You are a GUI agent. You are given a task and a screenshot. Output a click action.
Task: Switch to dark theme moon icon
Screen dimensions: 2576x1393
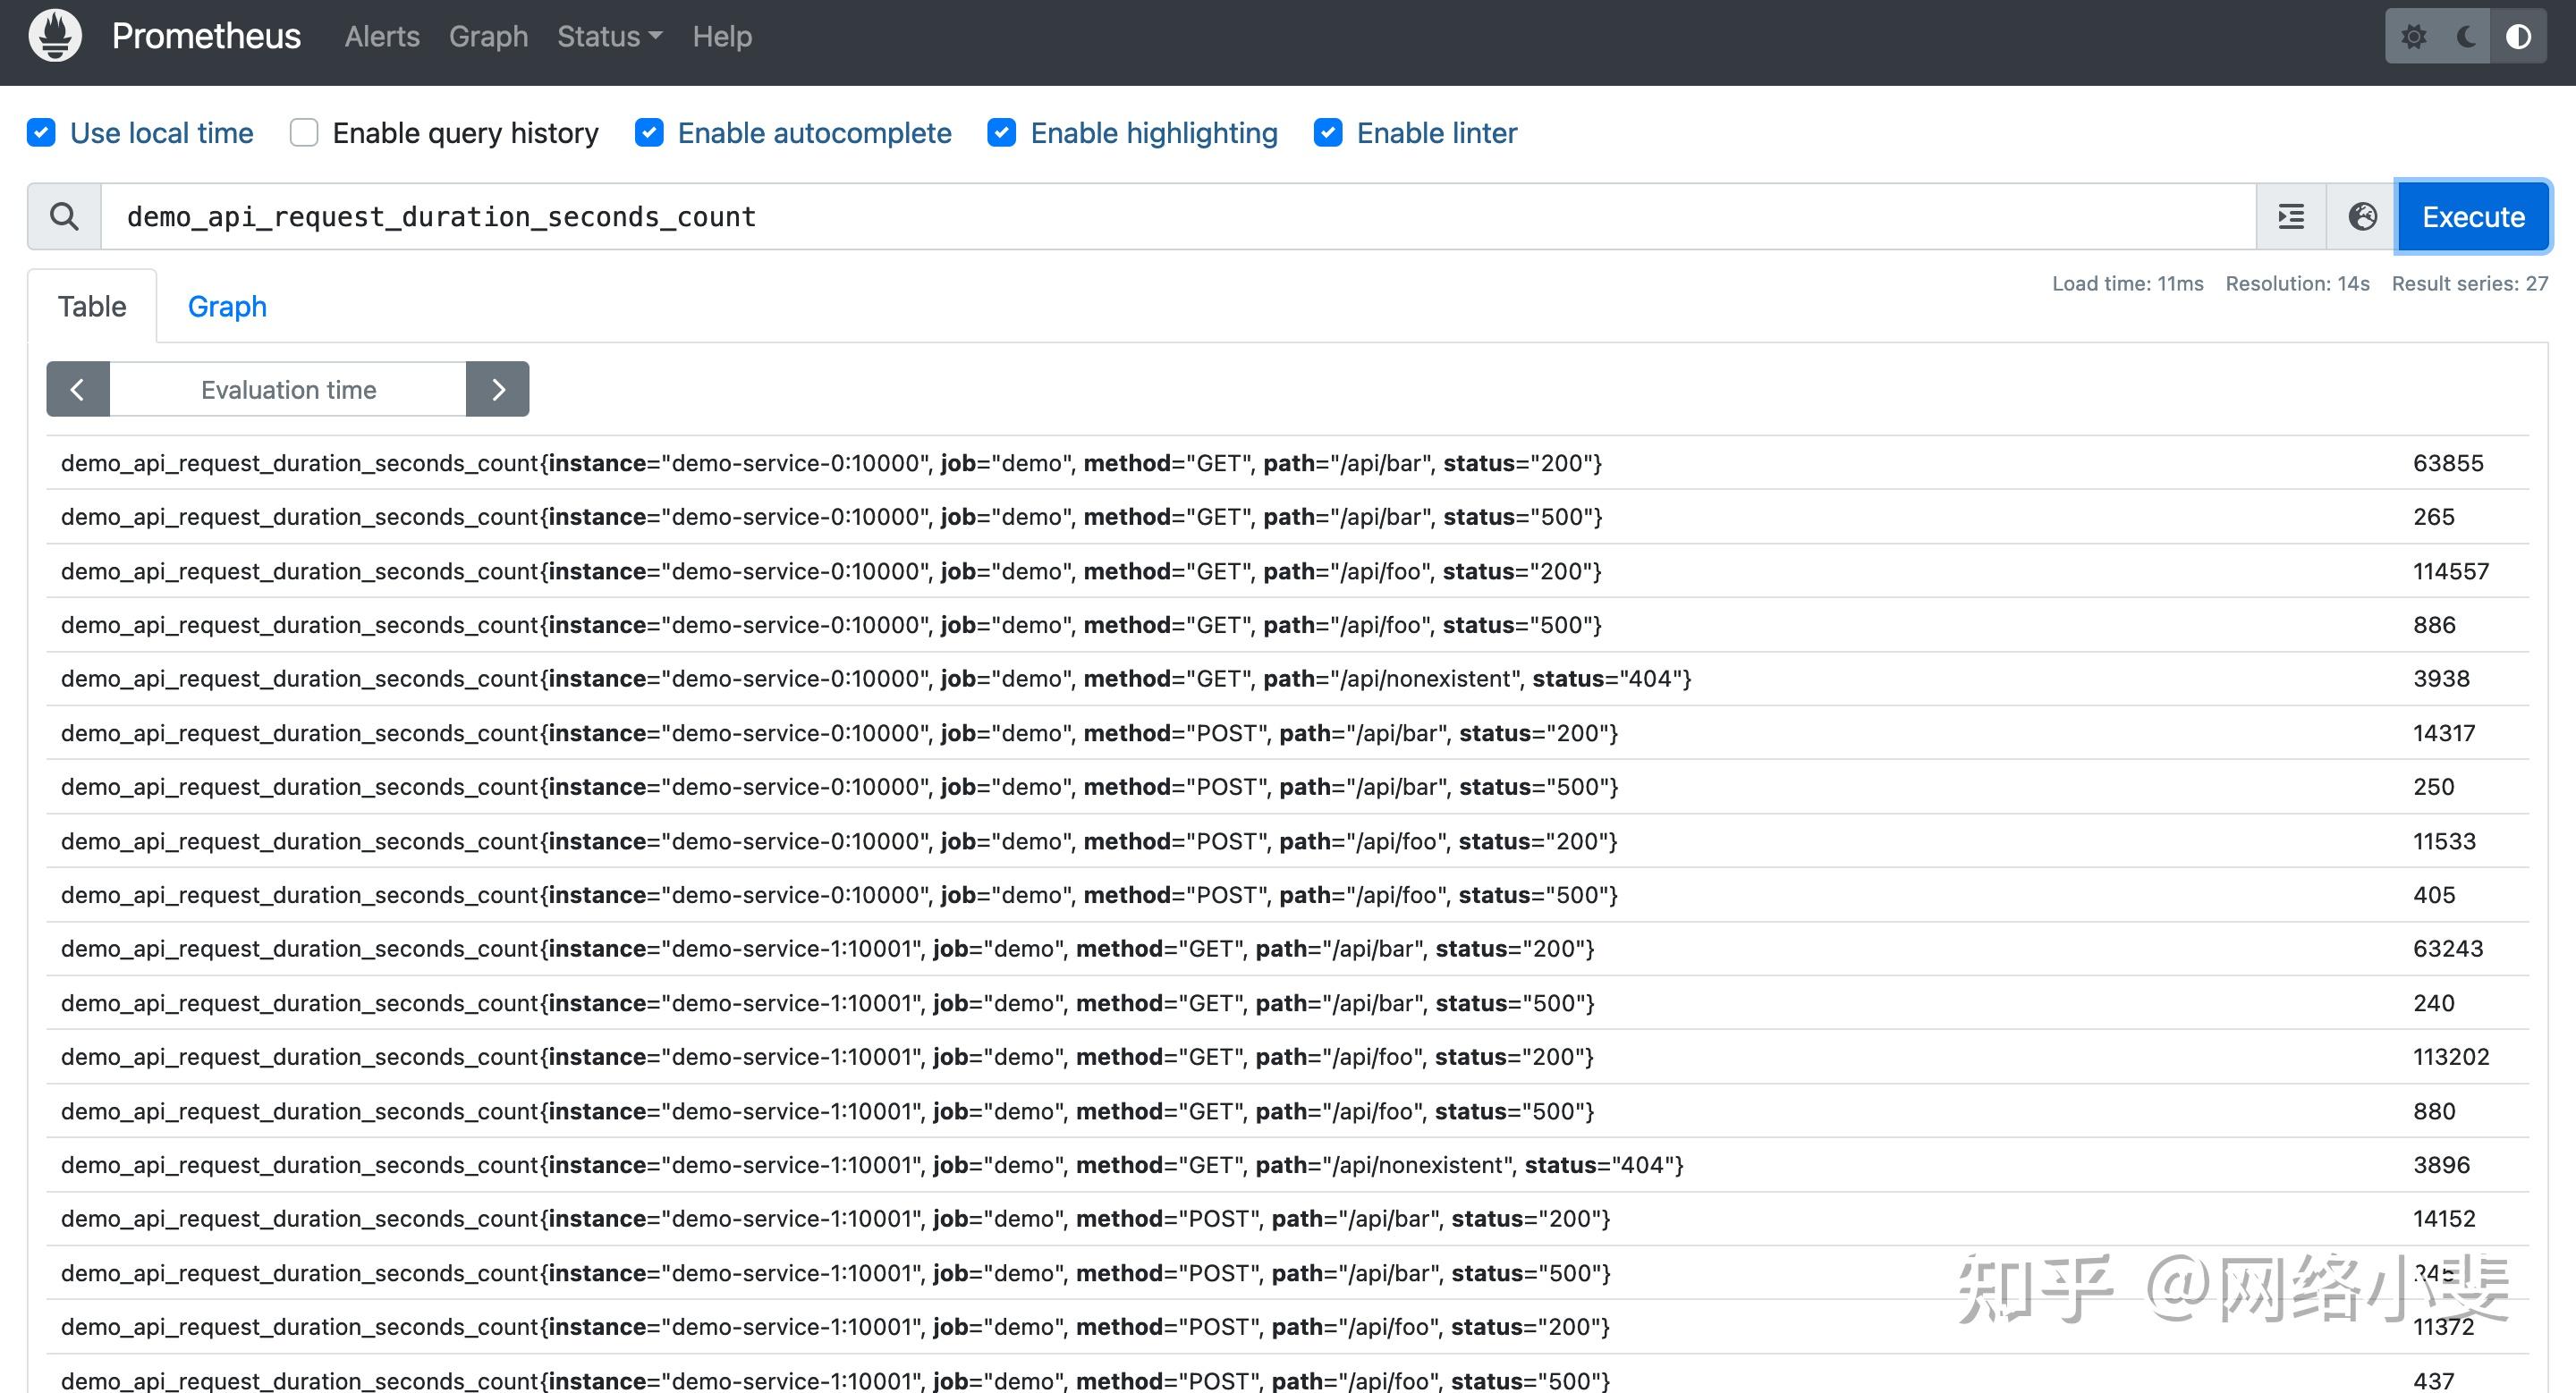tap(2466, 37)
